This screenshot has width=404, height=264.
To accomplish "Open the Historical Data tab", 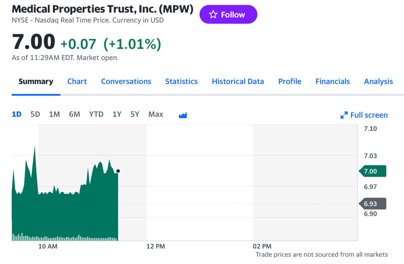I will click(x=238, y=81).
